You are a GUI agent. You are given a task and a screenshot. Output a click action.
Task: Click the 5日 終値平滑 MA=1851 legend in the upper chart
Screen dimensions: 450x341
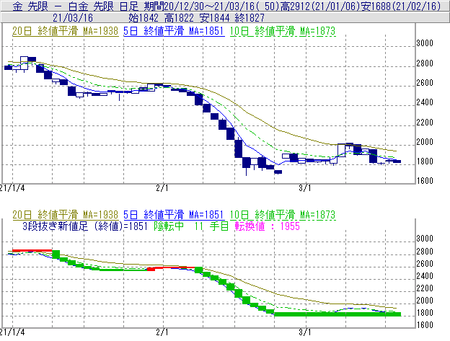[x=174, y=31]
